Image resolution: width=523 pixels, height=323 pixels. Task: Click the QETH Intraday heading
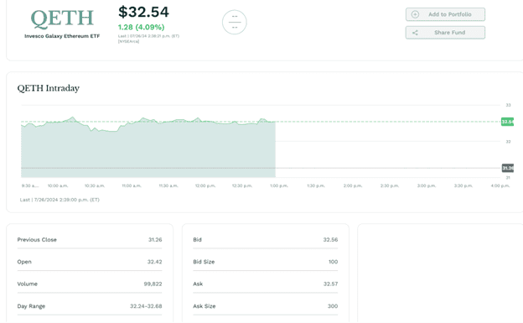point(49,88)
